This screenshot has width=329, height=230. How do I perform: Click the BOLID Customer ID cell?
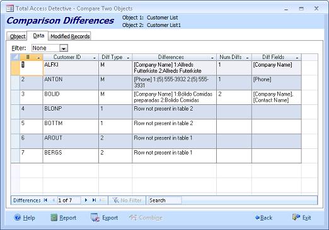coord(71,97)
